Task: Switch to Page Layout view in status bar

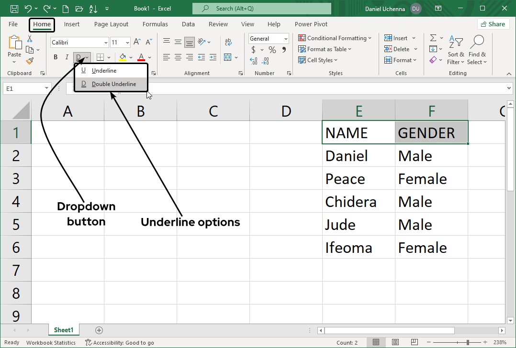Action: point(395,342)
